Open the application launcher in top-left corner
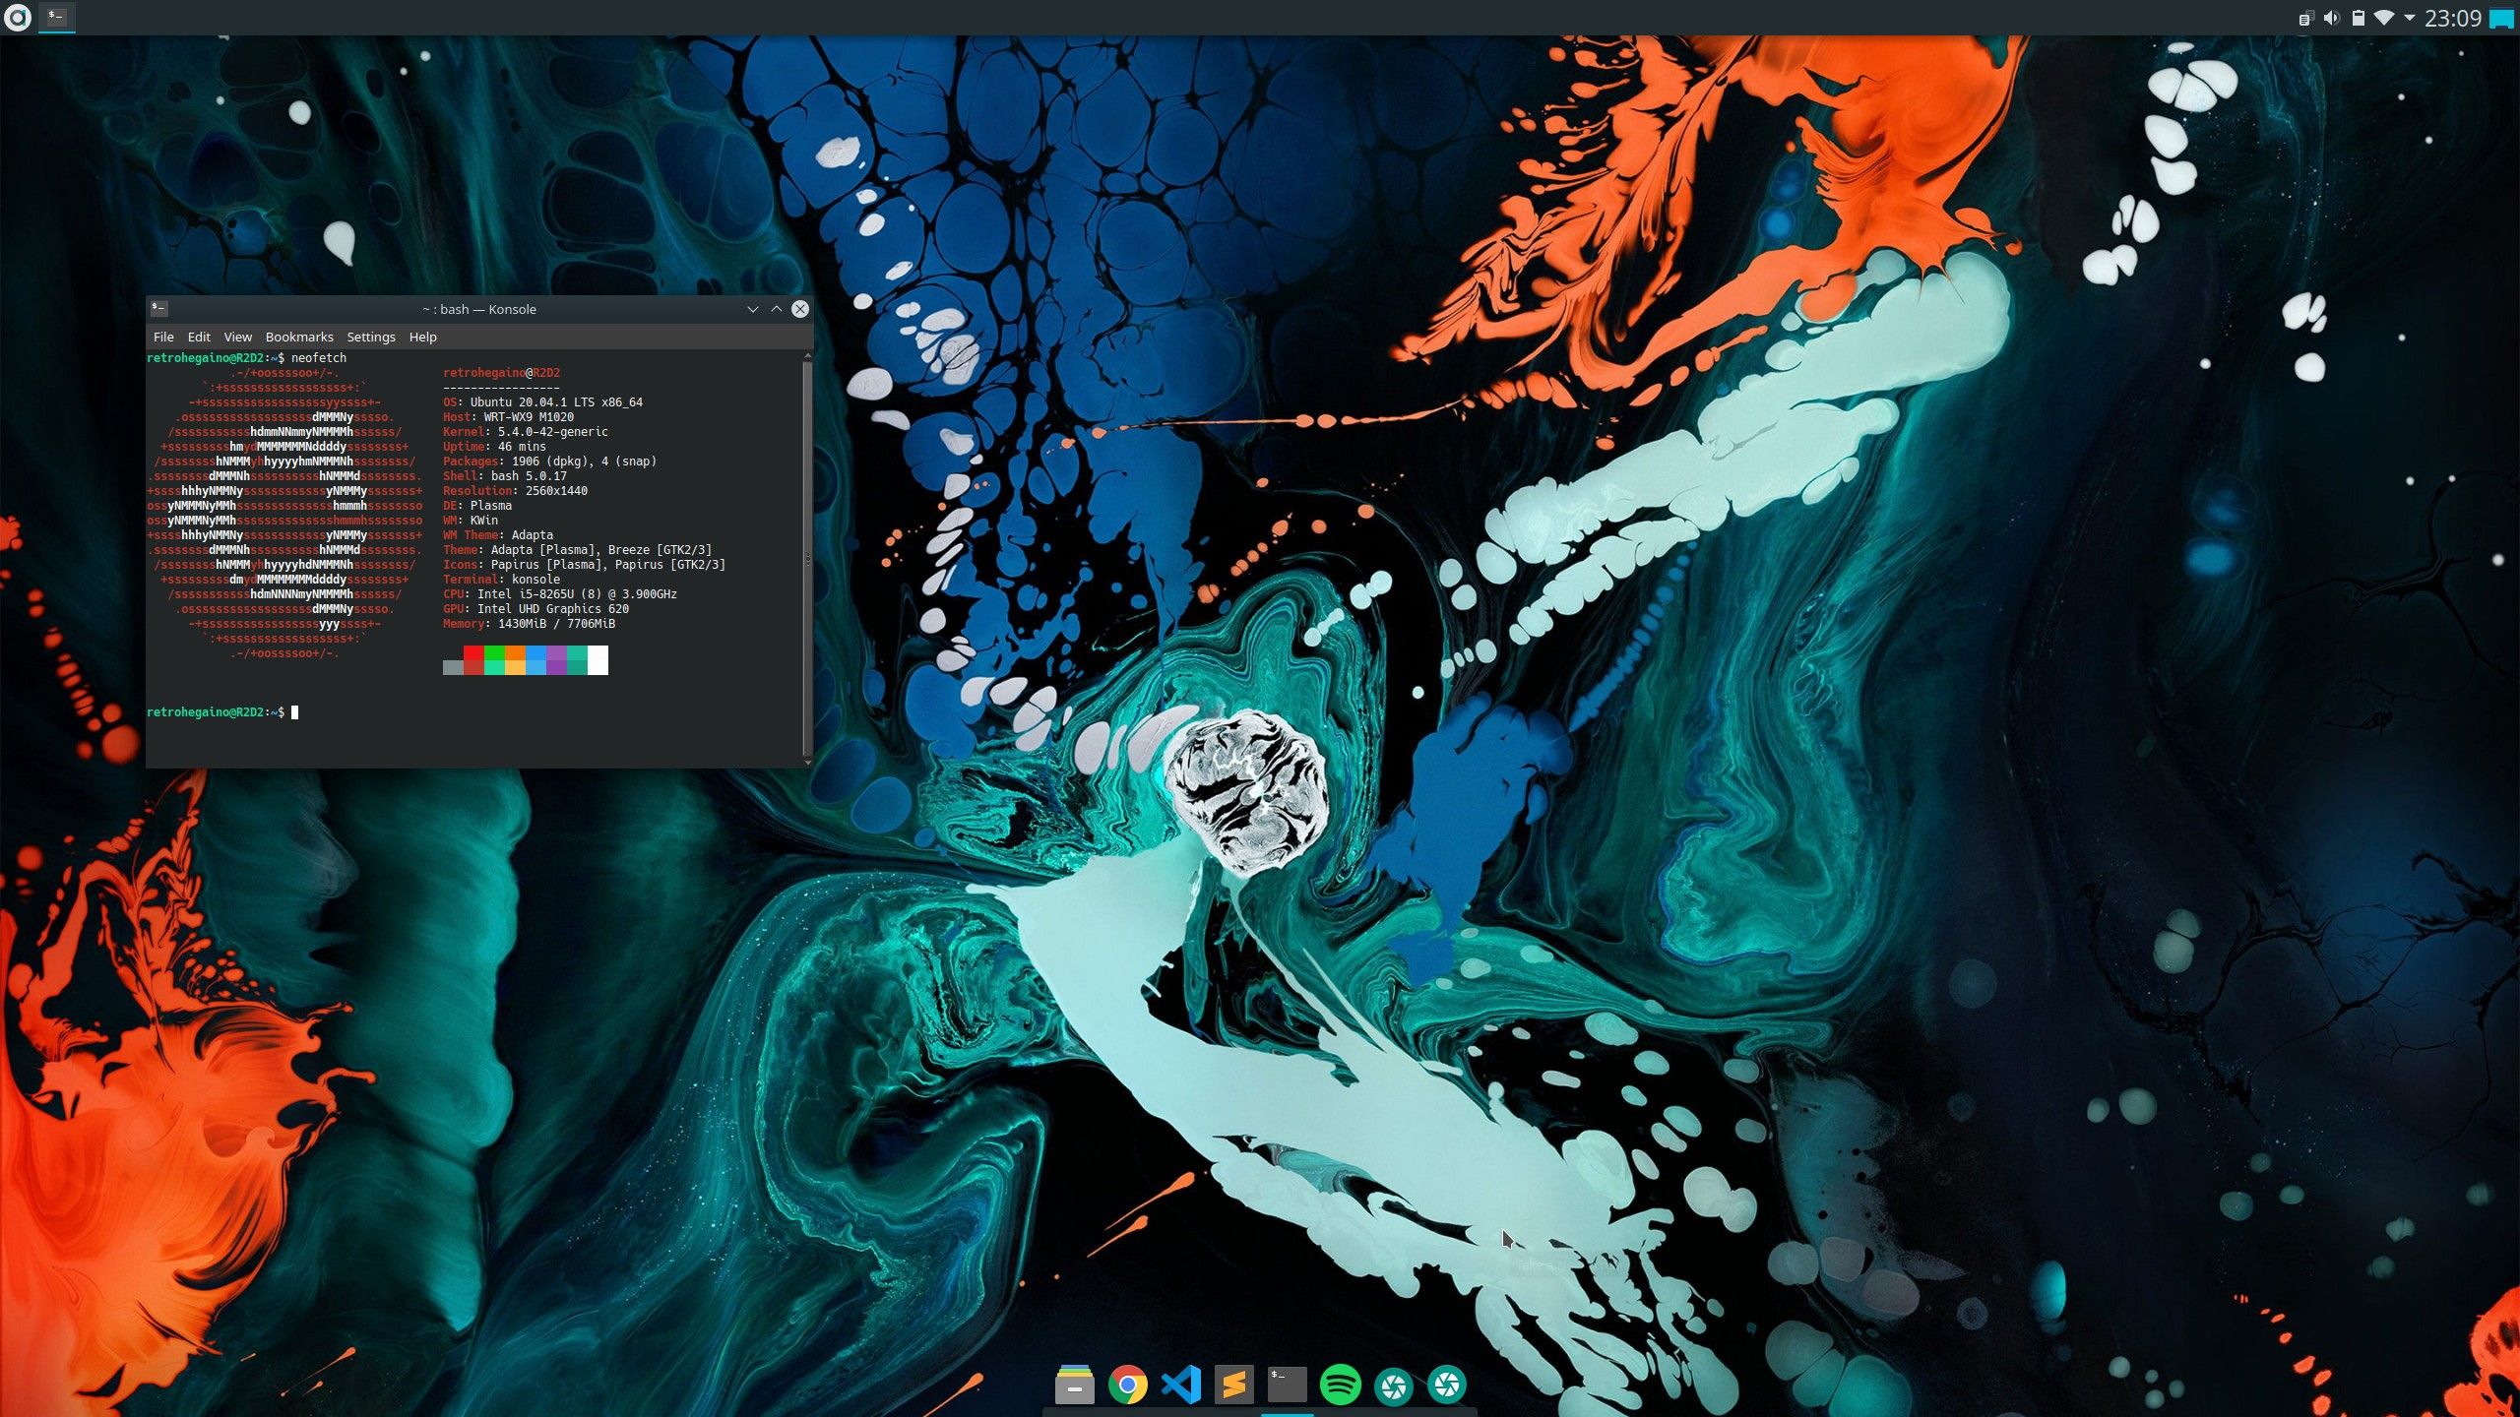2520x1417 pixels. 18,18
